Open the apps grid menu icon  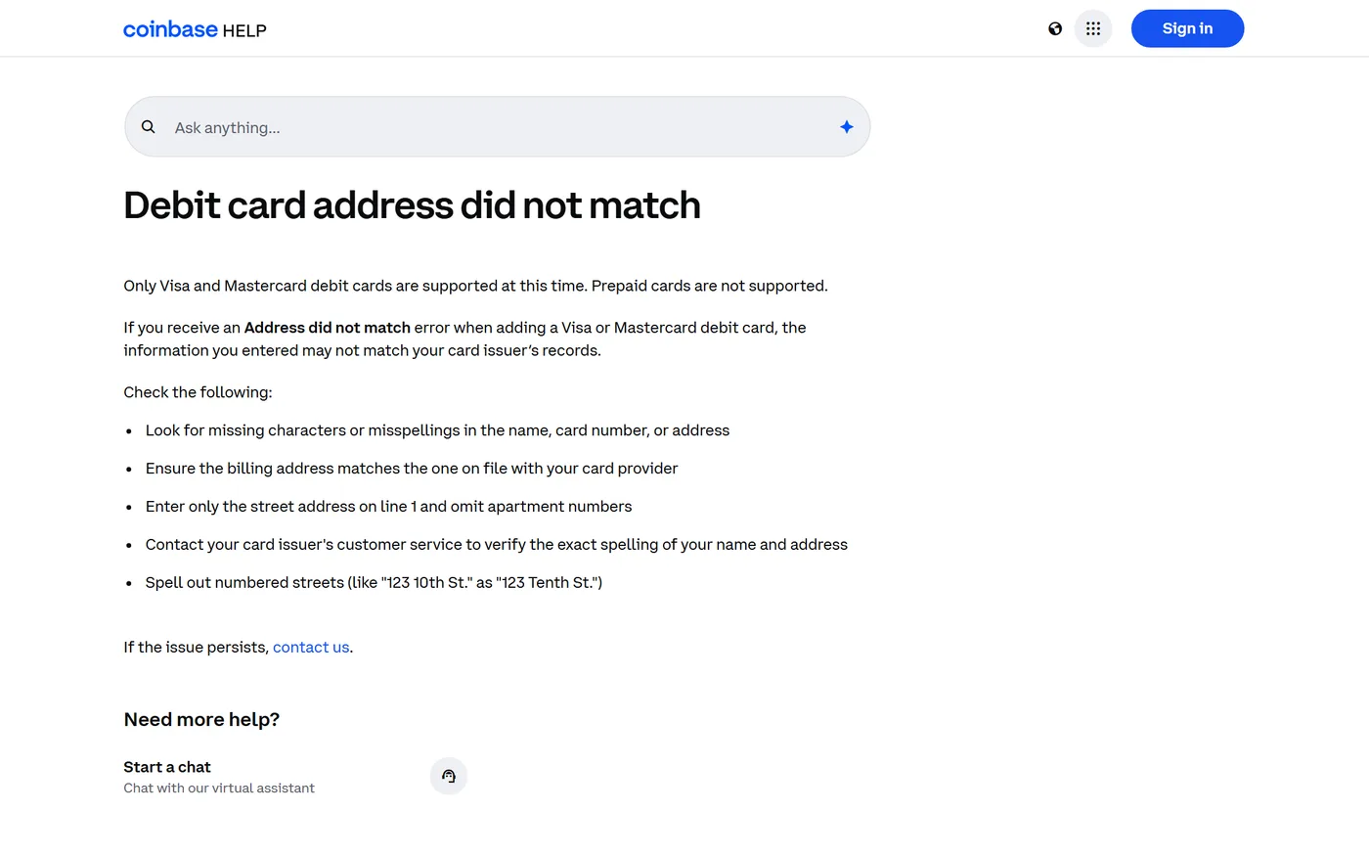pyautogui.click(x=1093, y=28)
